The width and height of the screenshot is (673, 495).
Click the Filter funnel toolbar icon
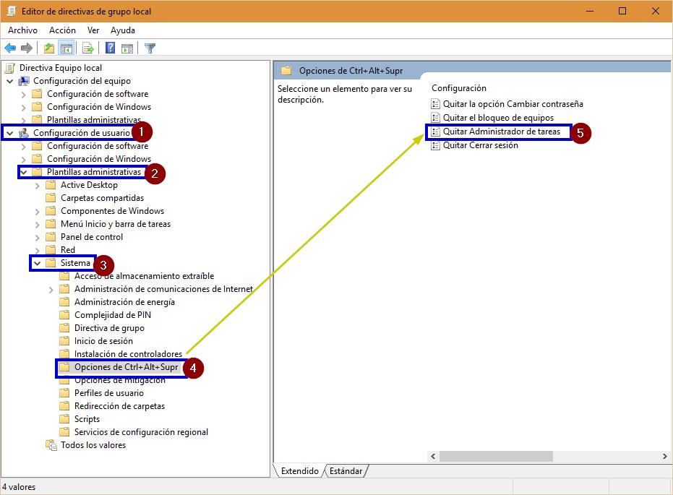pos(150,48)
